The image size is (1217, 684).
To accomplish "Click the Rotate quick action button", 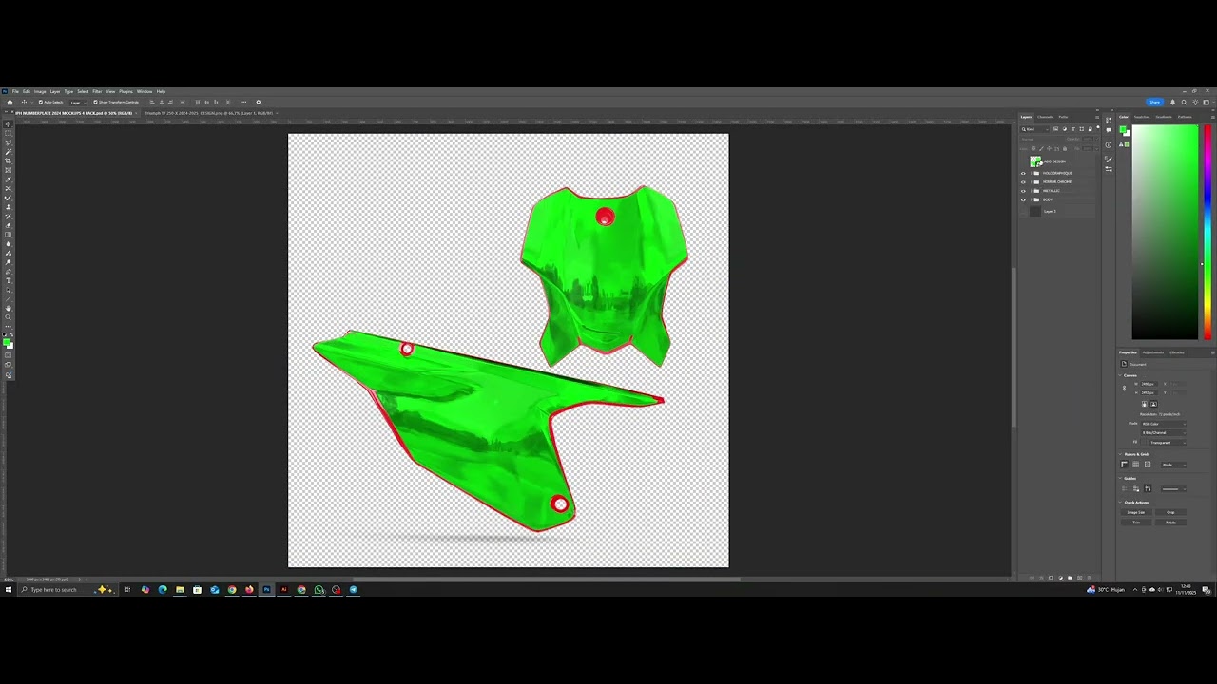I will pyautogui.click(x=1170, y=522).
